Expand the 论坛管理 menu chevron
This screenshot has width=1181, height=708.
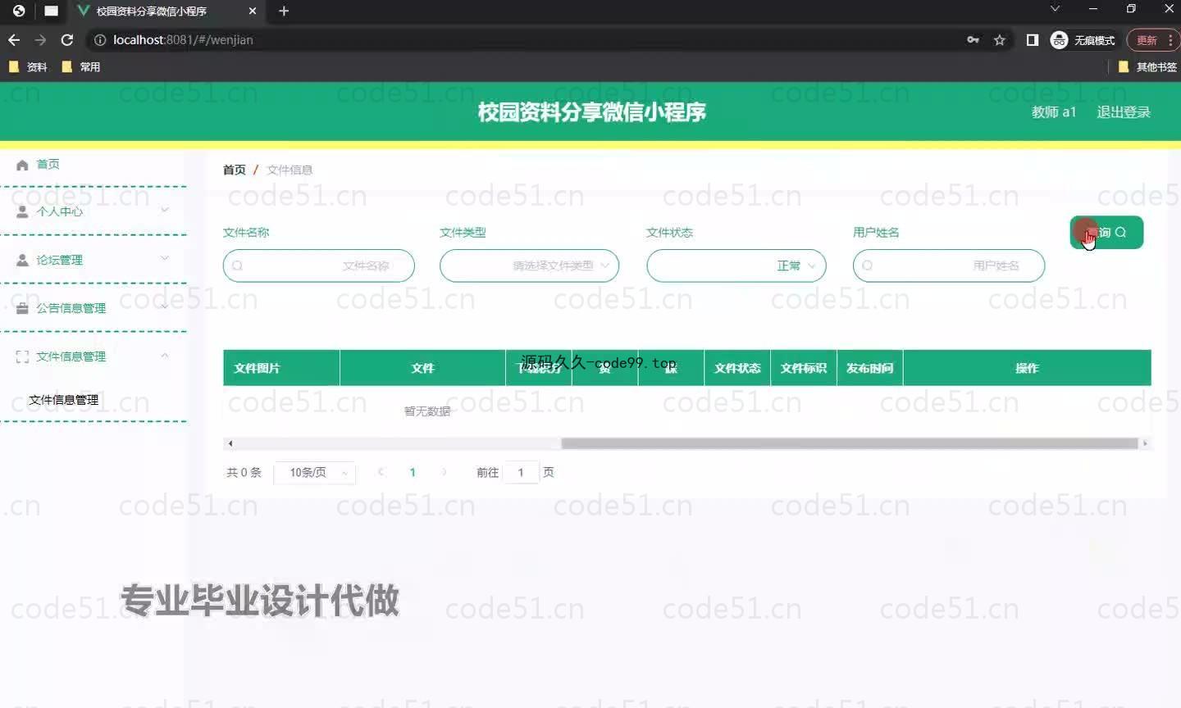[x=165, y=258]
